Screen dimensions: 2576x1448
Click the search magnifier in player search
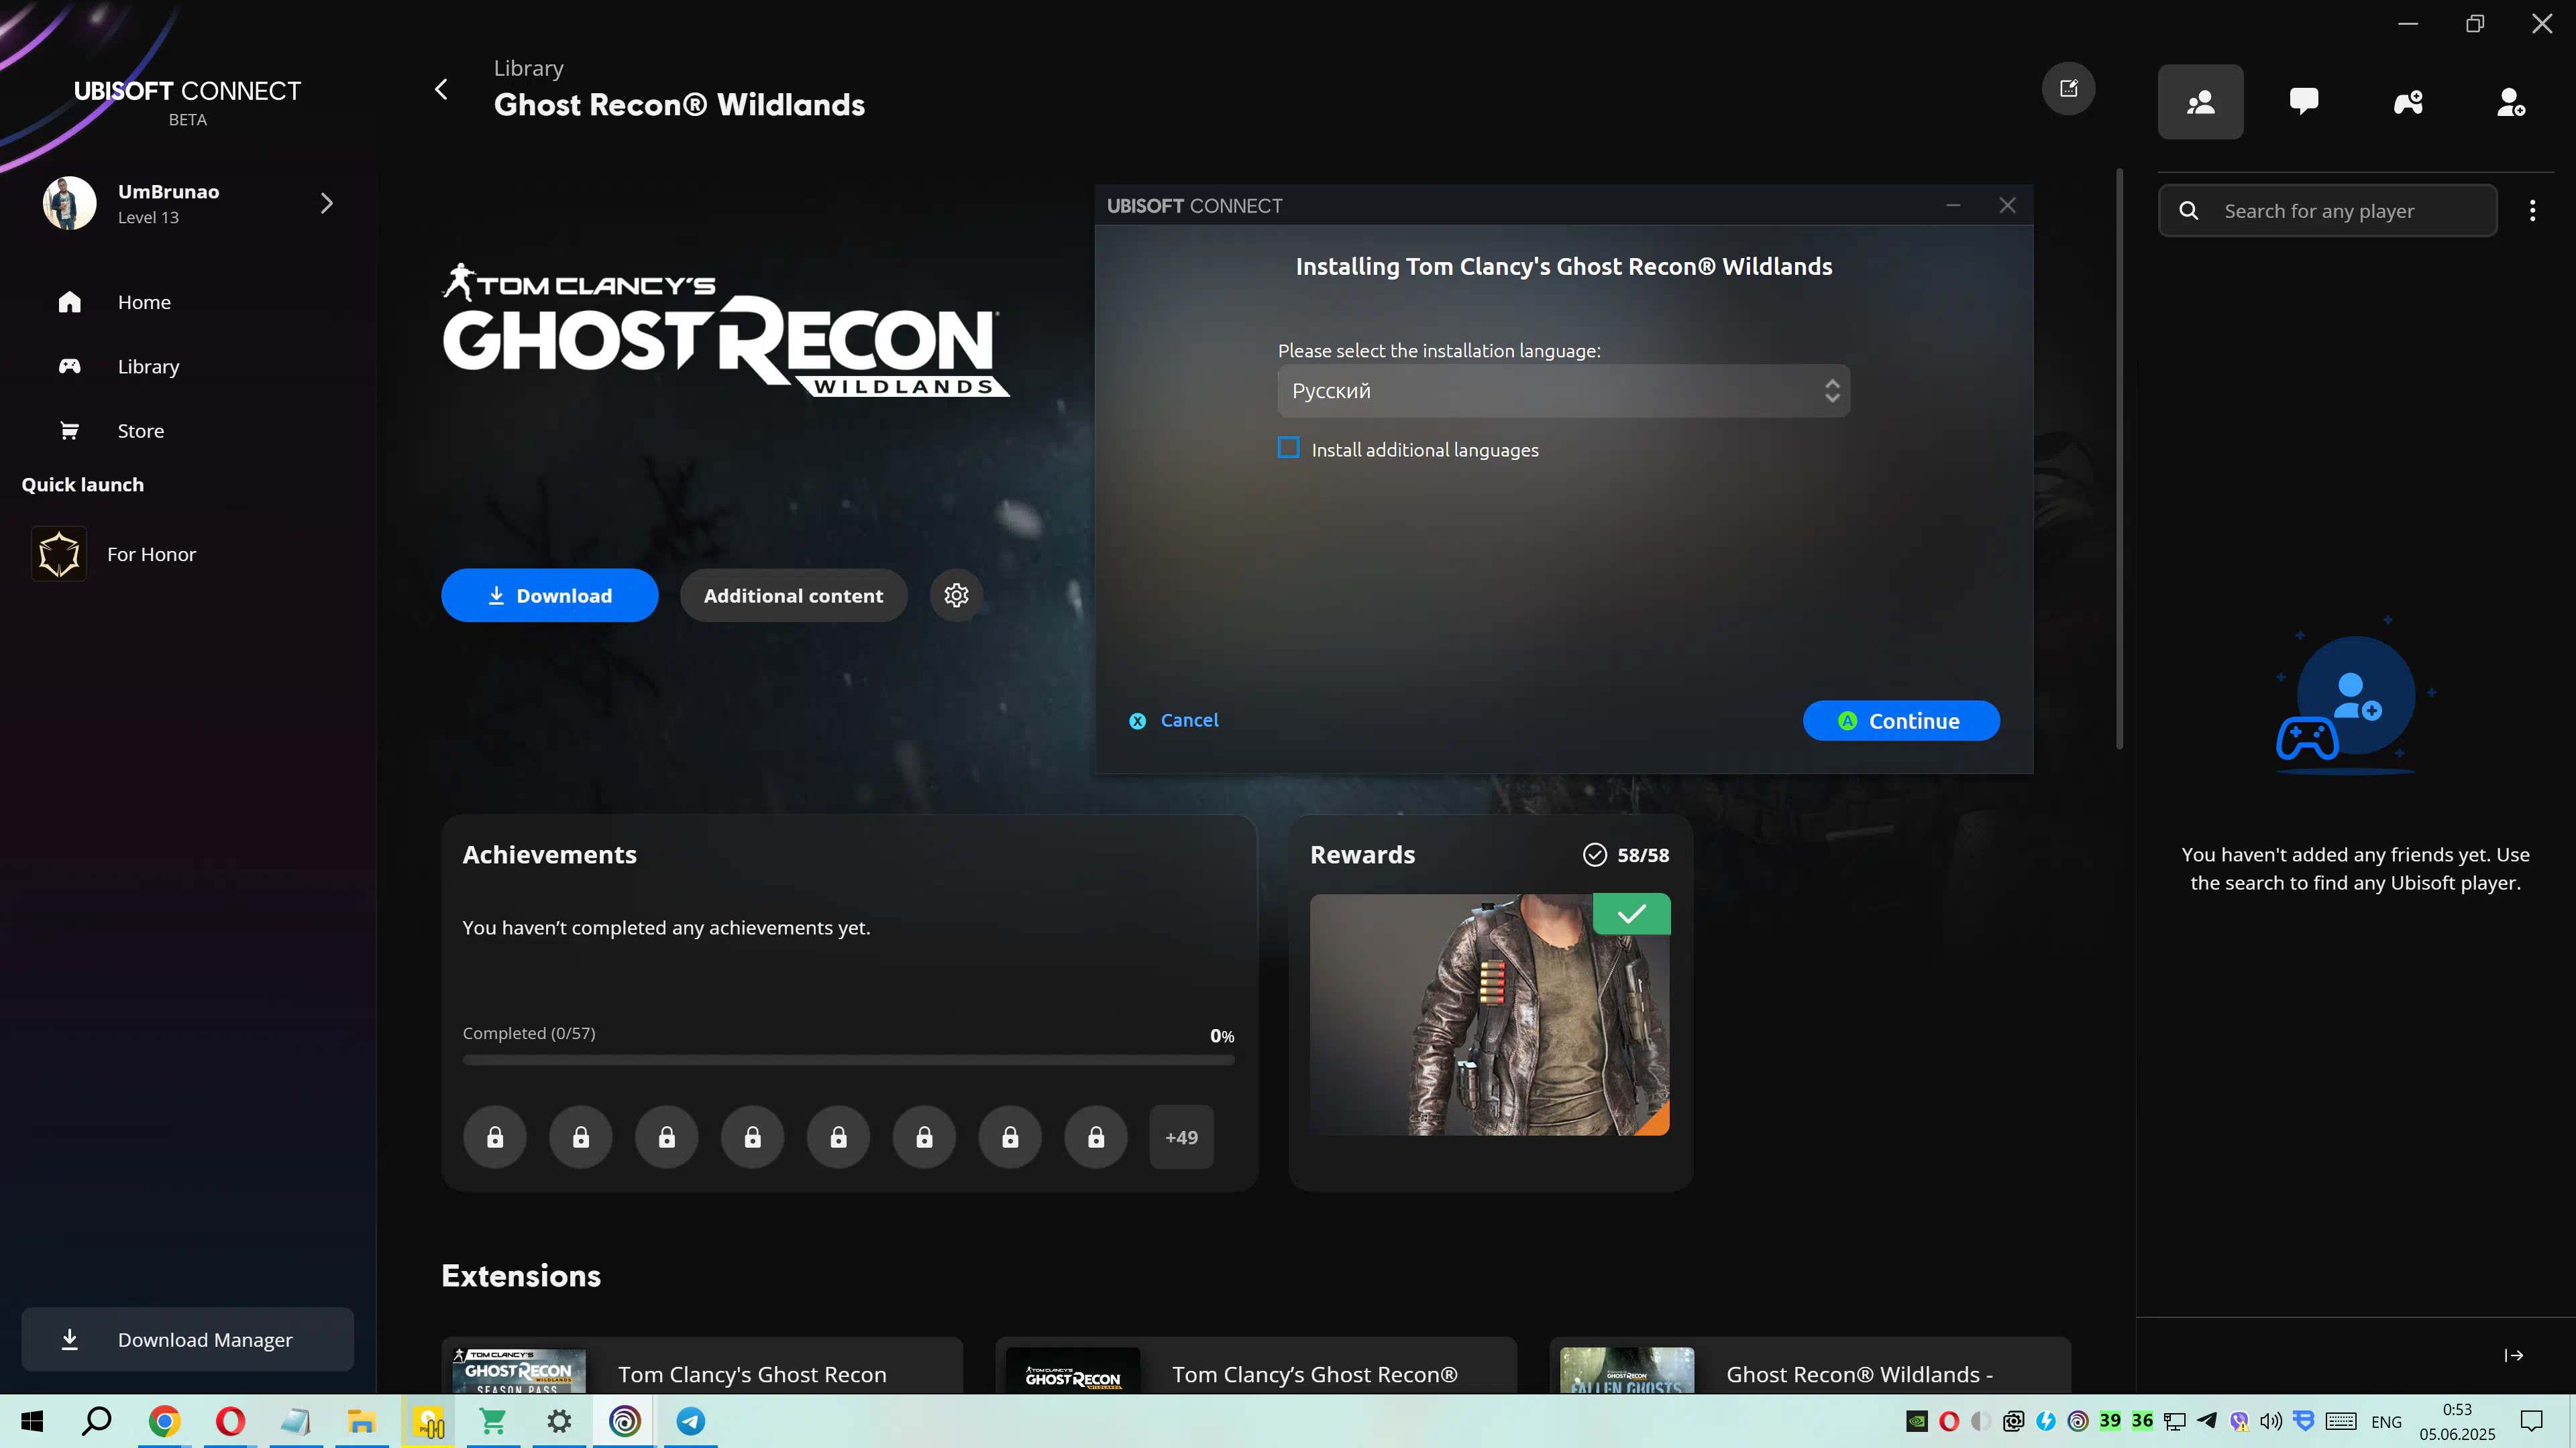pyautogui.click(x=2189, y=211)
